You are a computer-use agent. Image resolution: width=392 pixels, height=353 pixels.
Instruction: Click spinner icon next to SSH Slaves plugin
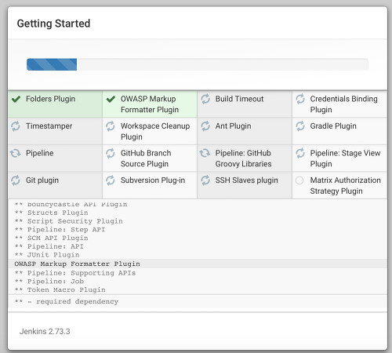[205, 180]
